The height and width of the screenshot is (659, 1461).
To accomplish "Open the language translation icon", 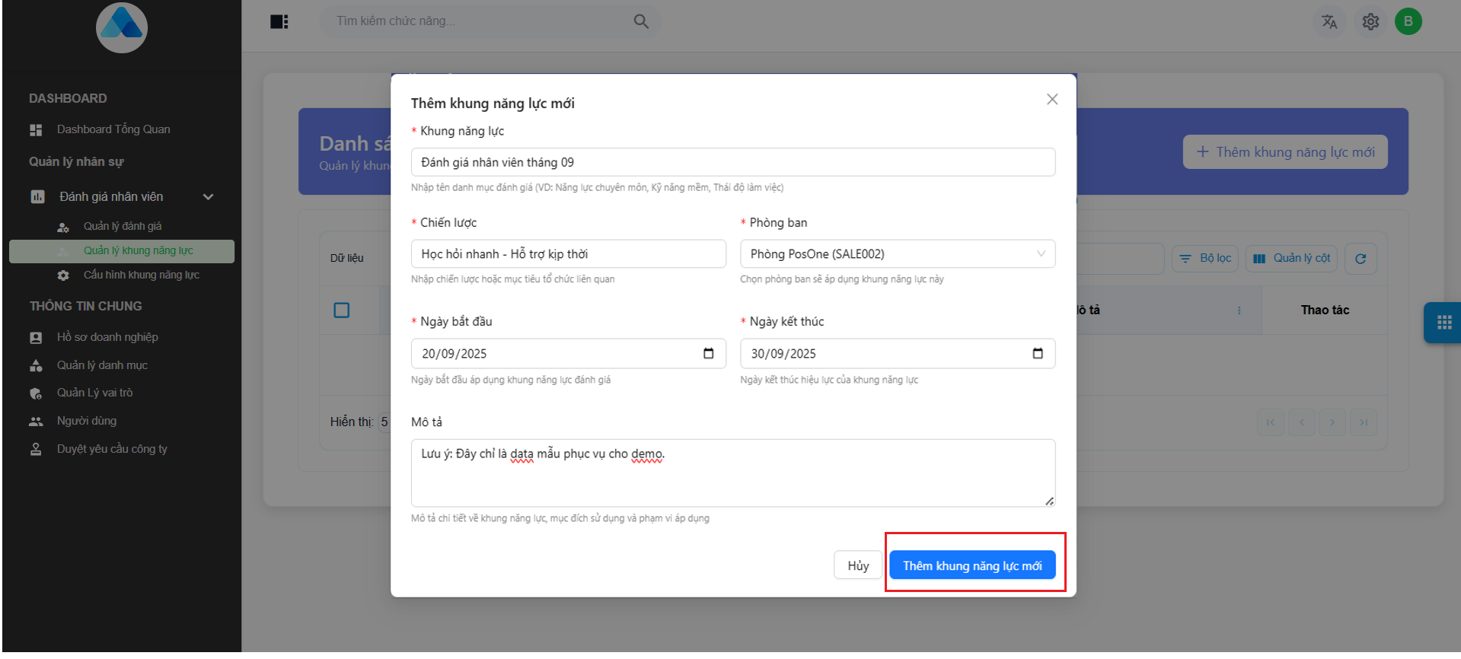I will pyautogui.click(x=1329, y=21).
